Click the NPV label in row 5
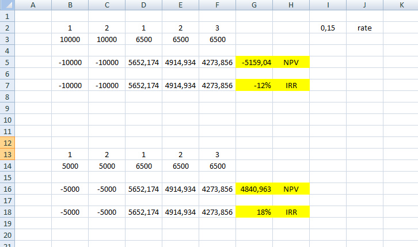This screenshot has height=247, width=418. (x=291, y=62)
